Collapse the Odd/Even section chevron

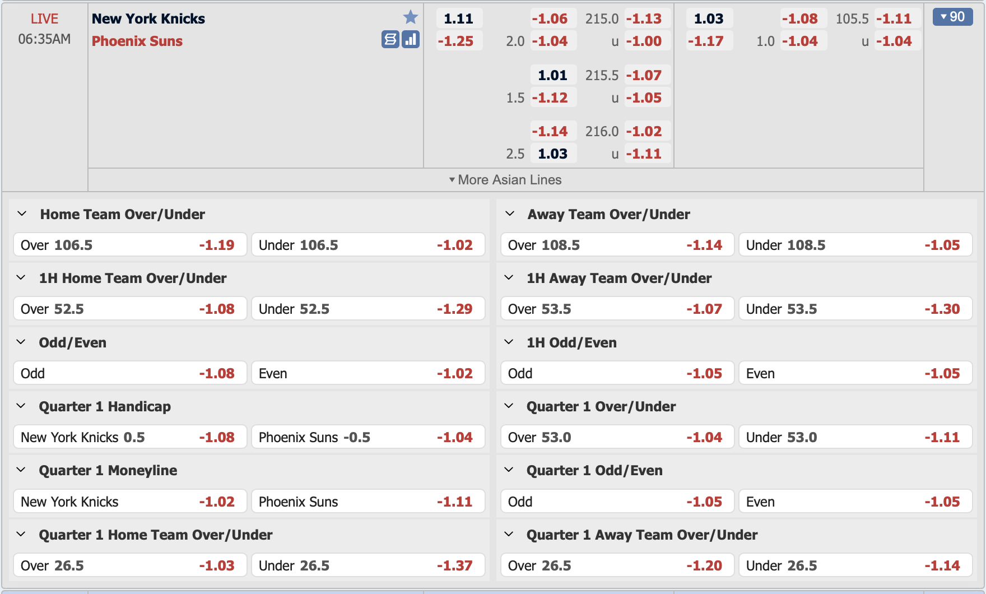pos(21,342)
